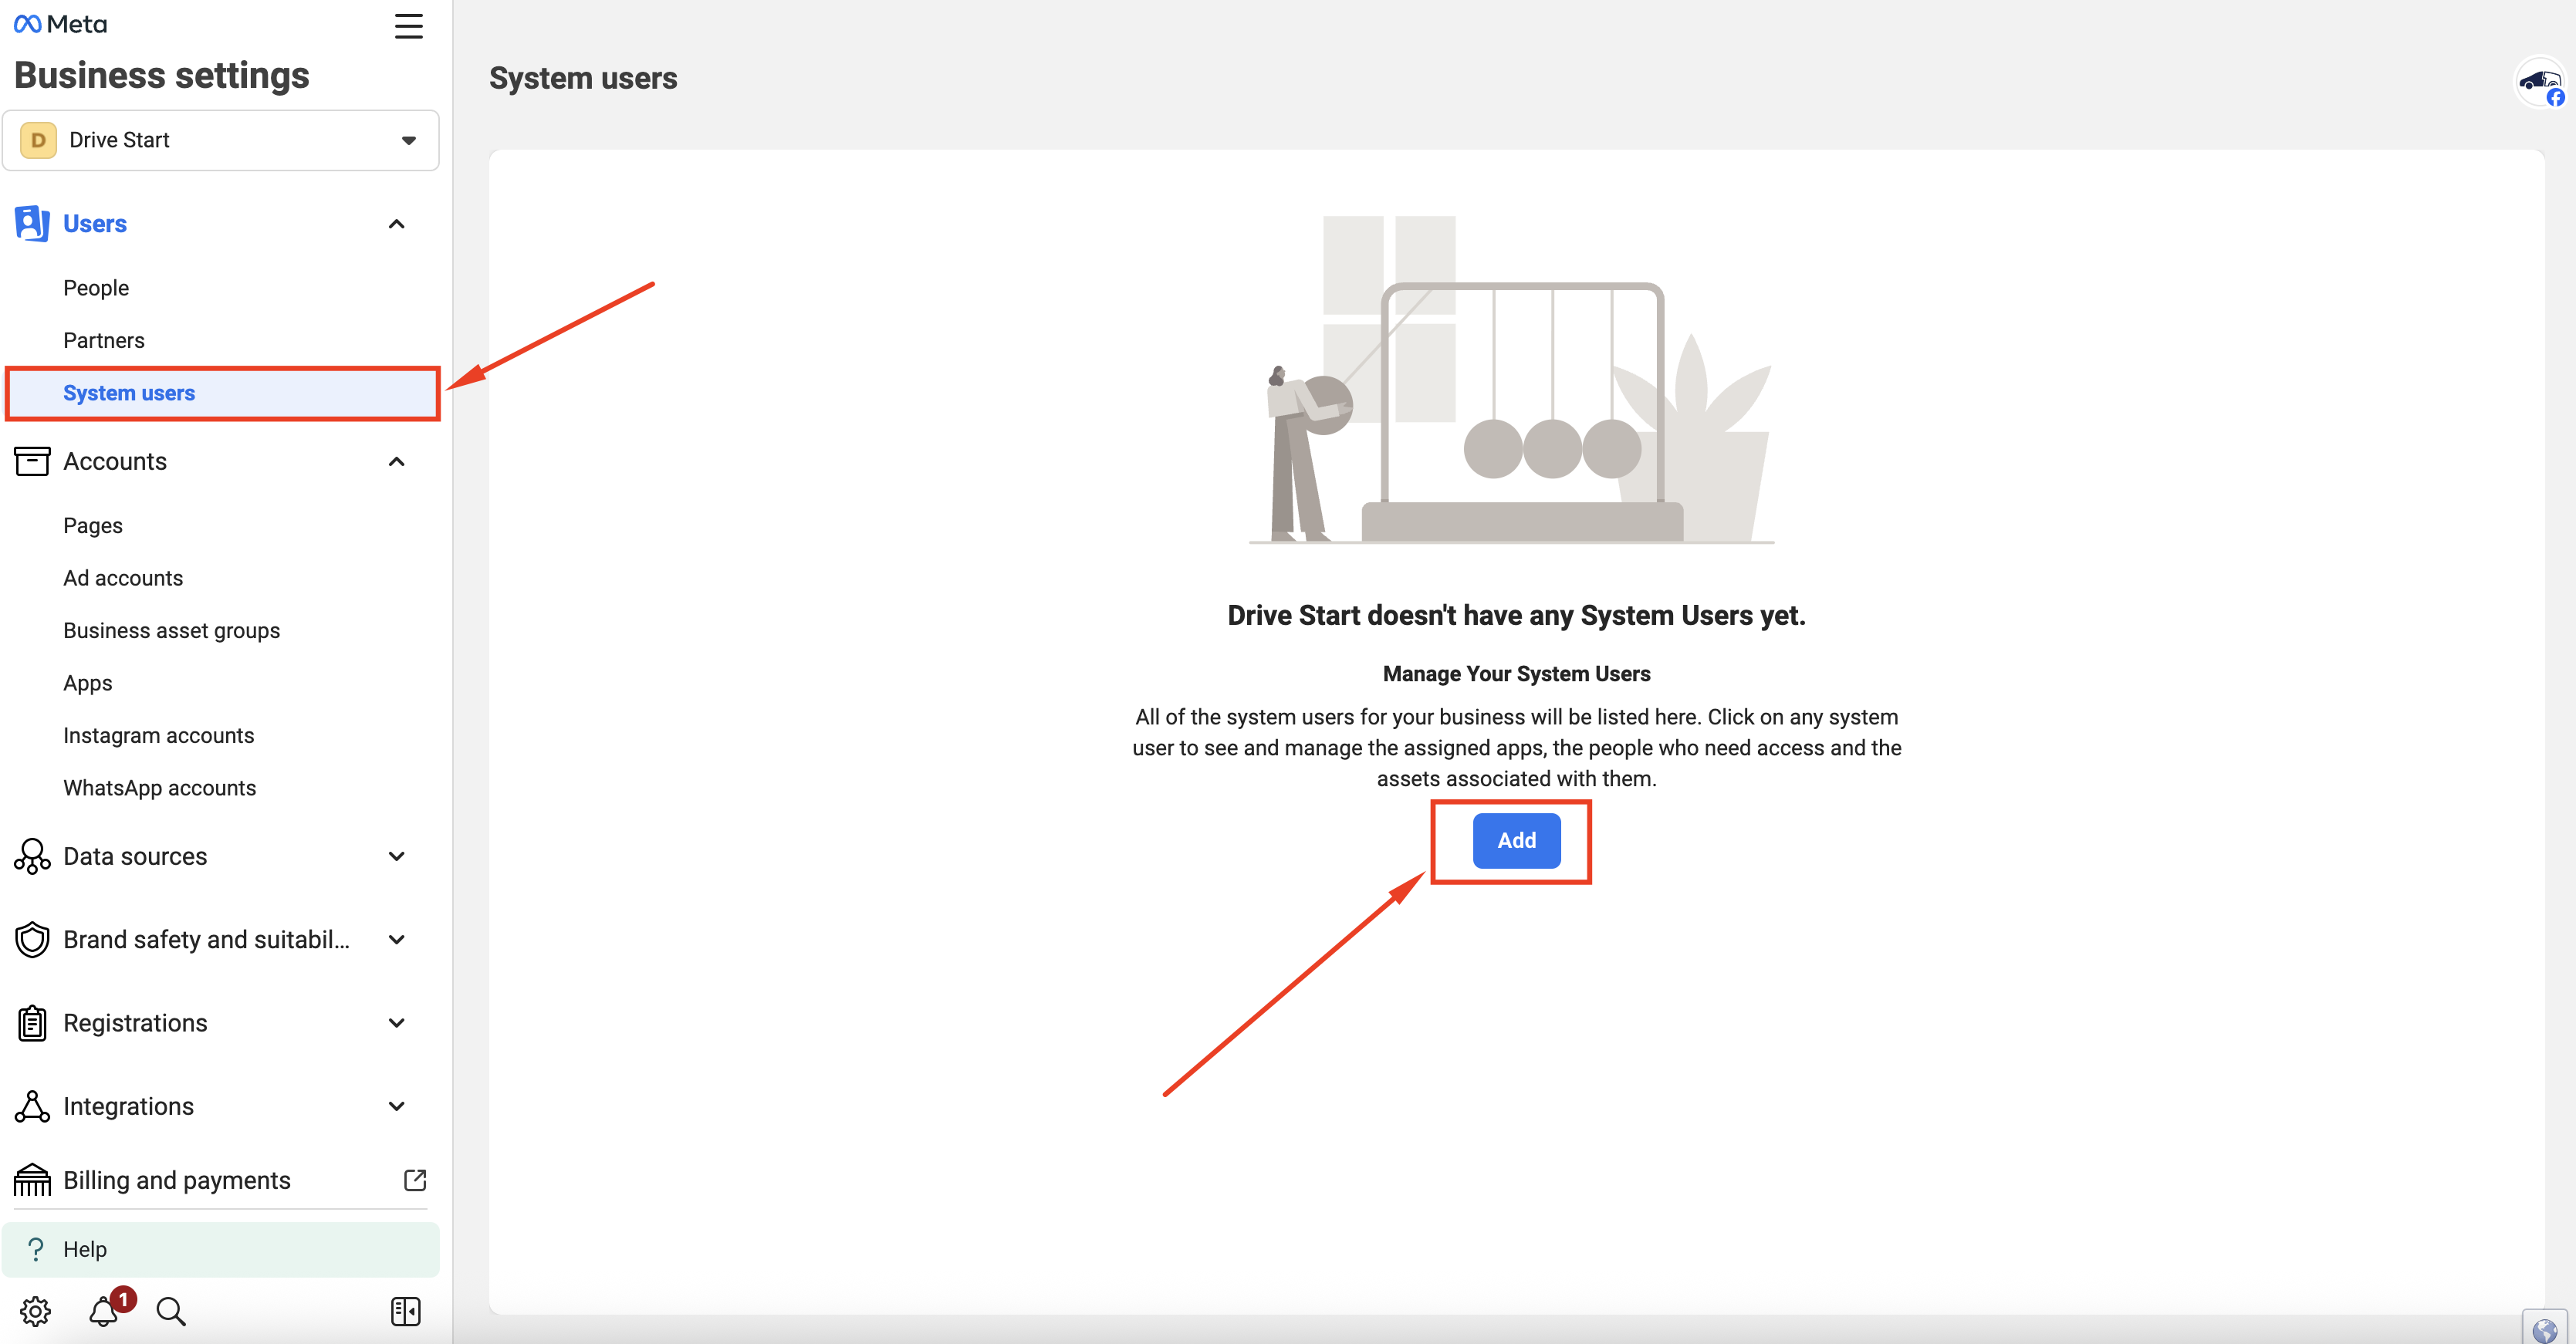The height and width of the screenshot is (1344, 2576).
Task: Select People in the sidebar
Action: point(96,288)
